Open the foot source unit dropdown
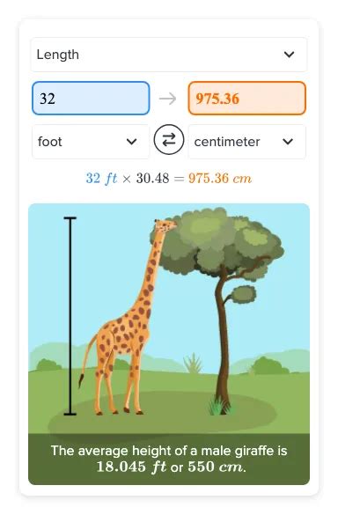338x515 pixels. pyautogui.click(x=91, y=142)
